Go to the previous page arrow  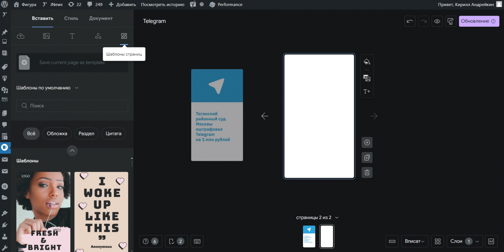[265, 116]
